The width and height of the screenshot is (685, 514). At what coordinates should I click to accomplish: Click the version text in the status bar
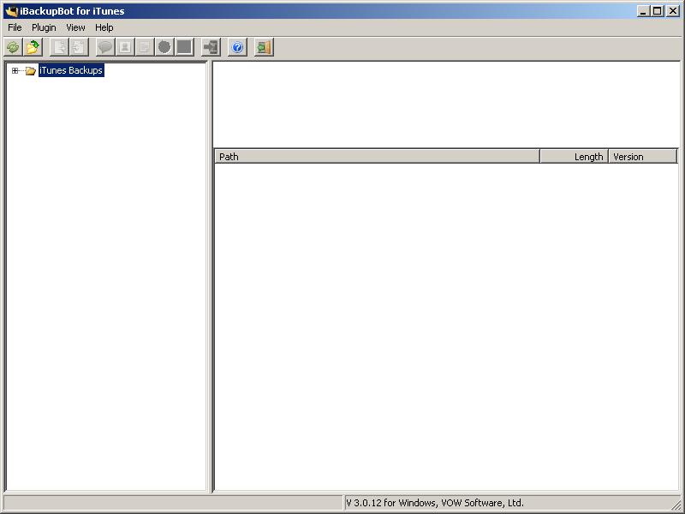click(435, 503)
